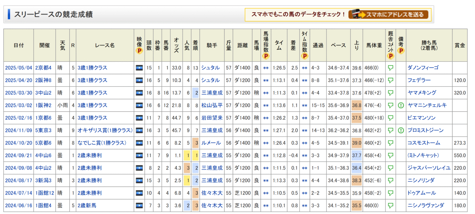Open jockey link ルメール
This screenshot has height=214, width=475.
point(211,143)
